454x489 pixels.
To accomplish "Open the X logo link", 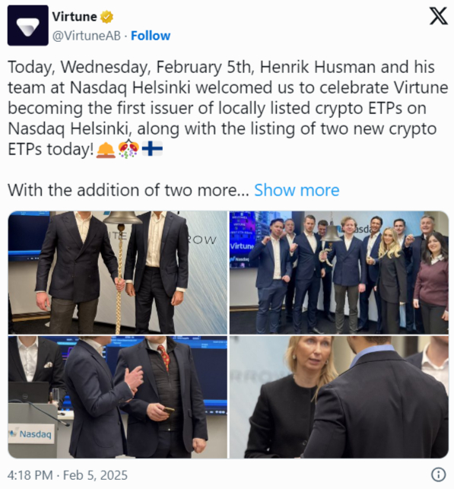I will 438,16.
